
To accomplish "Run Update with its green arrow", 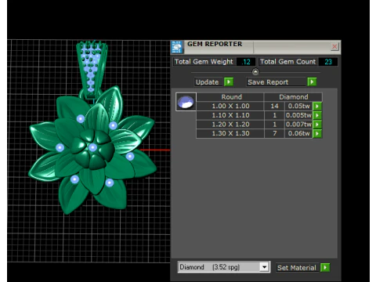I will [x=229, y=82].
